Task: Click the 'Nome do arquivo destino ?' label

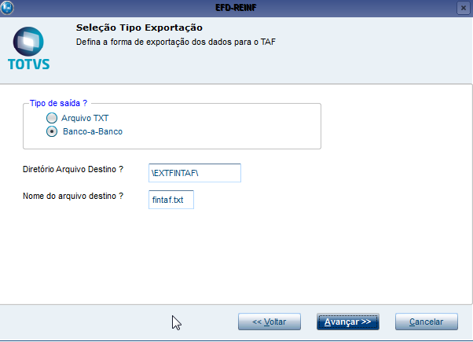Action: pyautogui.click(x=73, y=195)
